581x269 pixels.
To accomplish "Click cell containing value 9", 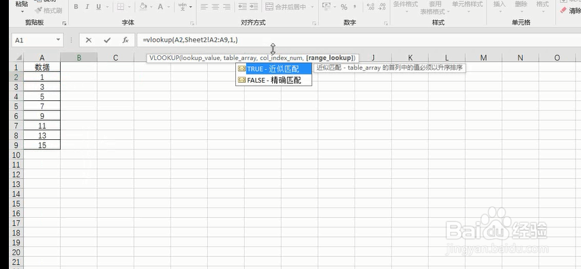I will coord(42,116).
